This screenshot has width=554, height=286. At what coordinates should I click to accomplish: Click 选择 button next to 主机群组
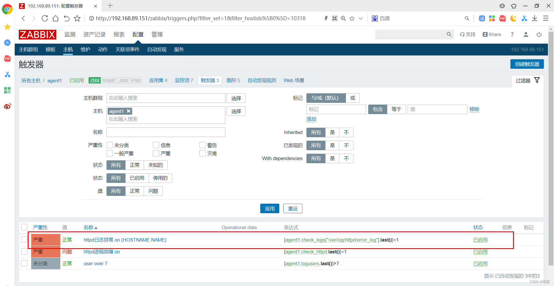[236, 98]
